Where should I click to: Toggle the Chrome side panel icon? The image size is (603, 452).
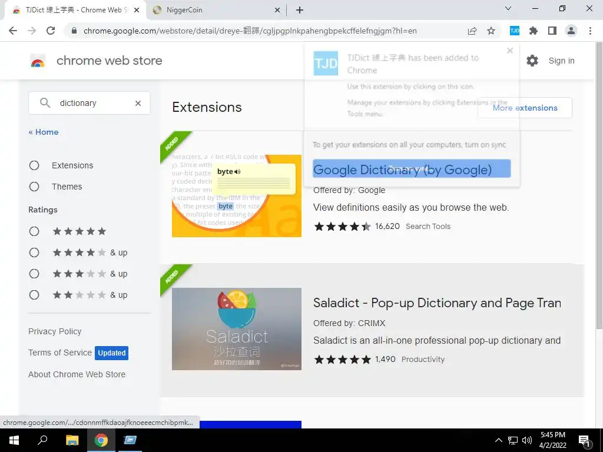pos(552,31)
